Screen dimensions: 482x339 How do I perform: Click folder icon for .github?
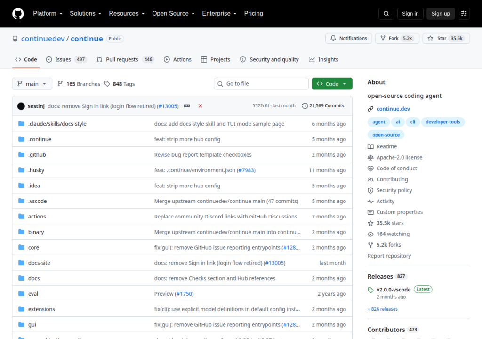tap(21, 154)
